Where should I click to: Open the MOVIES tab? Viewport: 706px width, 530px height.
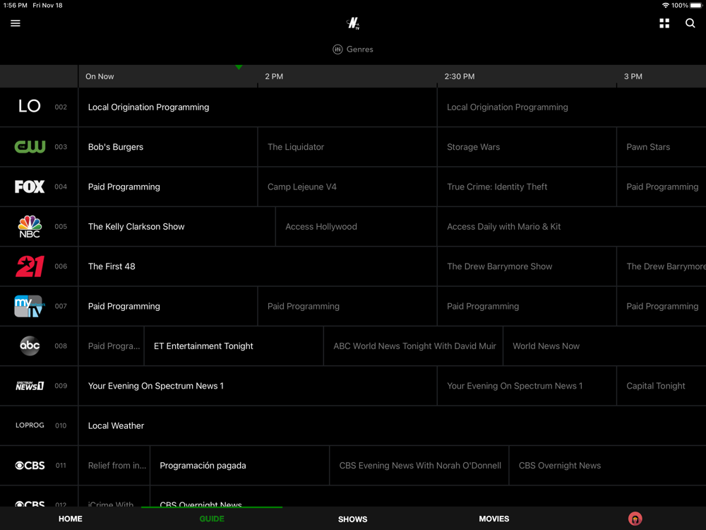pos(494,519)
